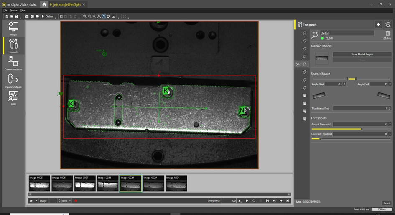This screenshot has height=215, width=395.
Task: Add a new tool with plus button
Action: [378, 24]
